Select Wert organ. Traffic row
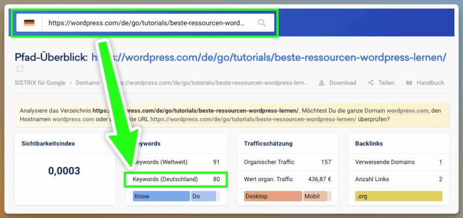This screenshot has width=463, height=218. tap(288, 179)
